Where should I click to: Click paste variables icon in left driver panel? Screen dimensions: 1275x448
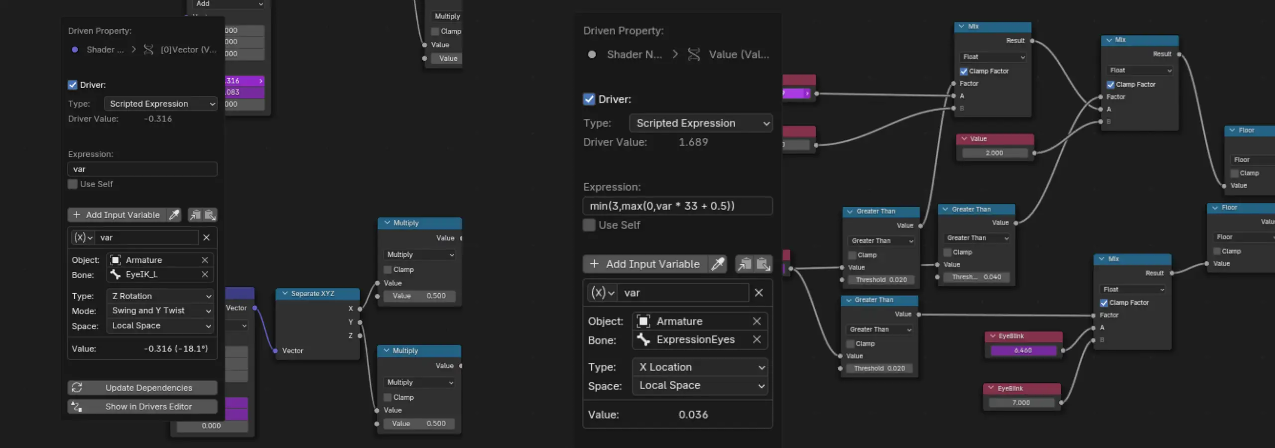(x=210, y=215)
